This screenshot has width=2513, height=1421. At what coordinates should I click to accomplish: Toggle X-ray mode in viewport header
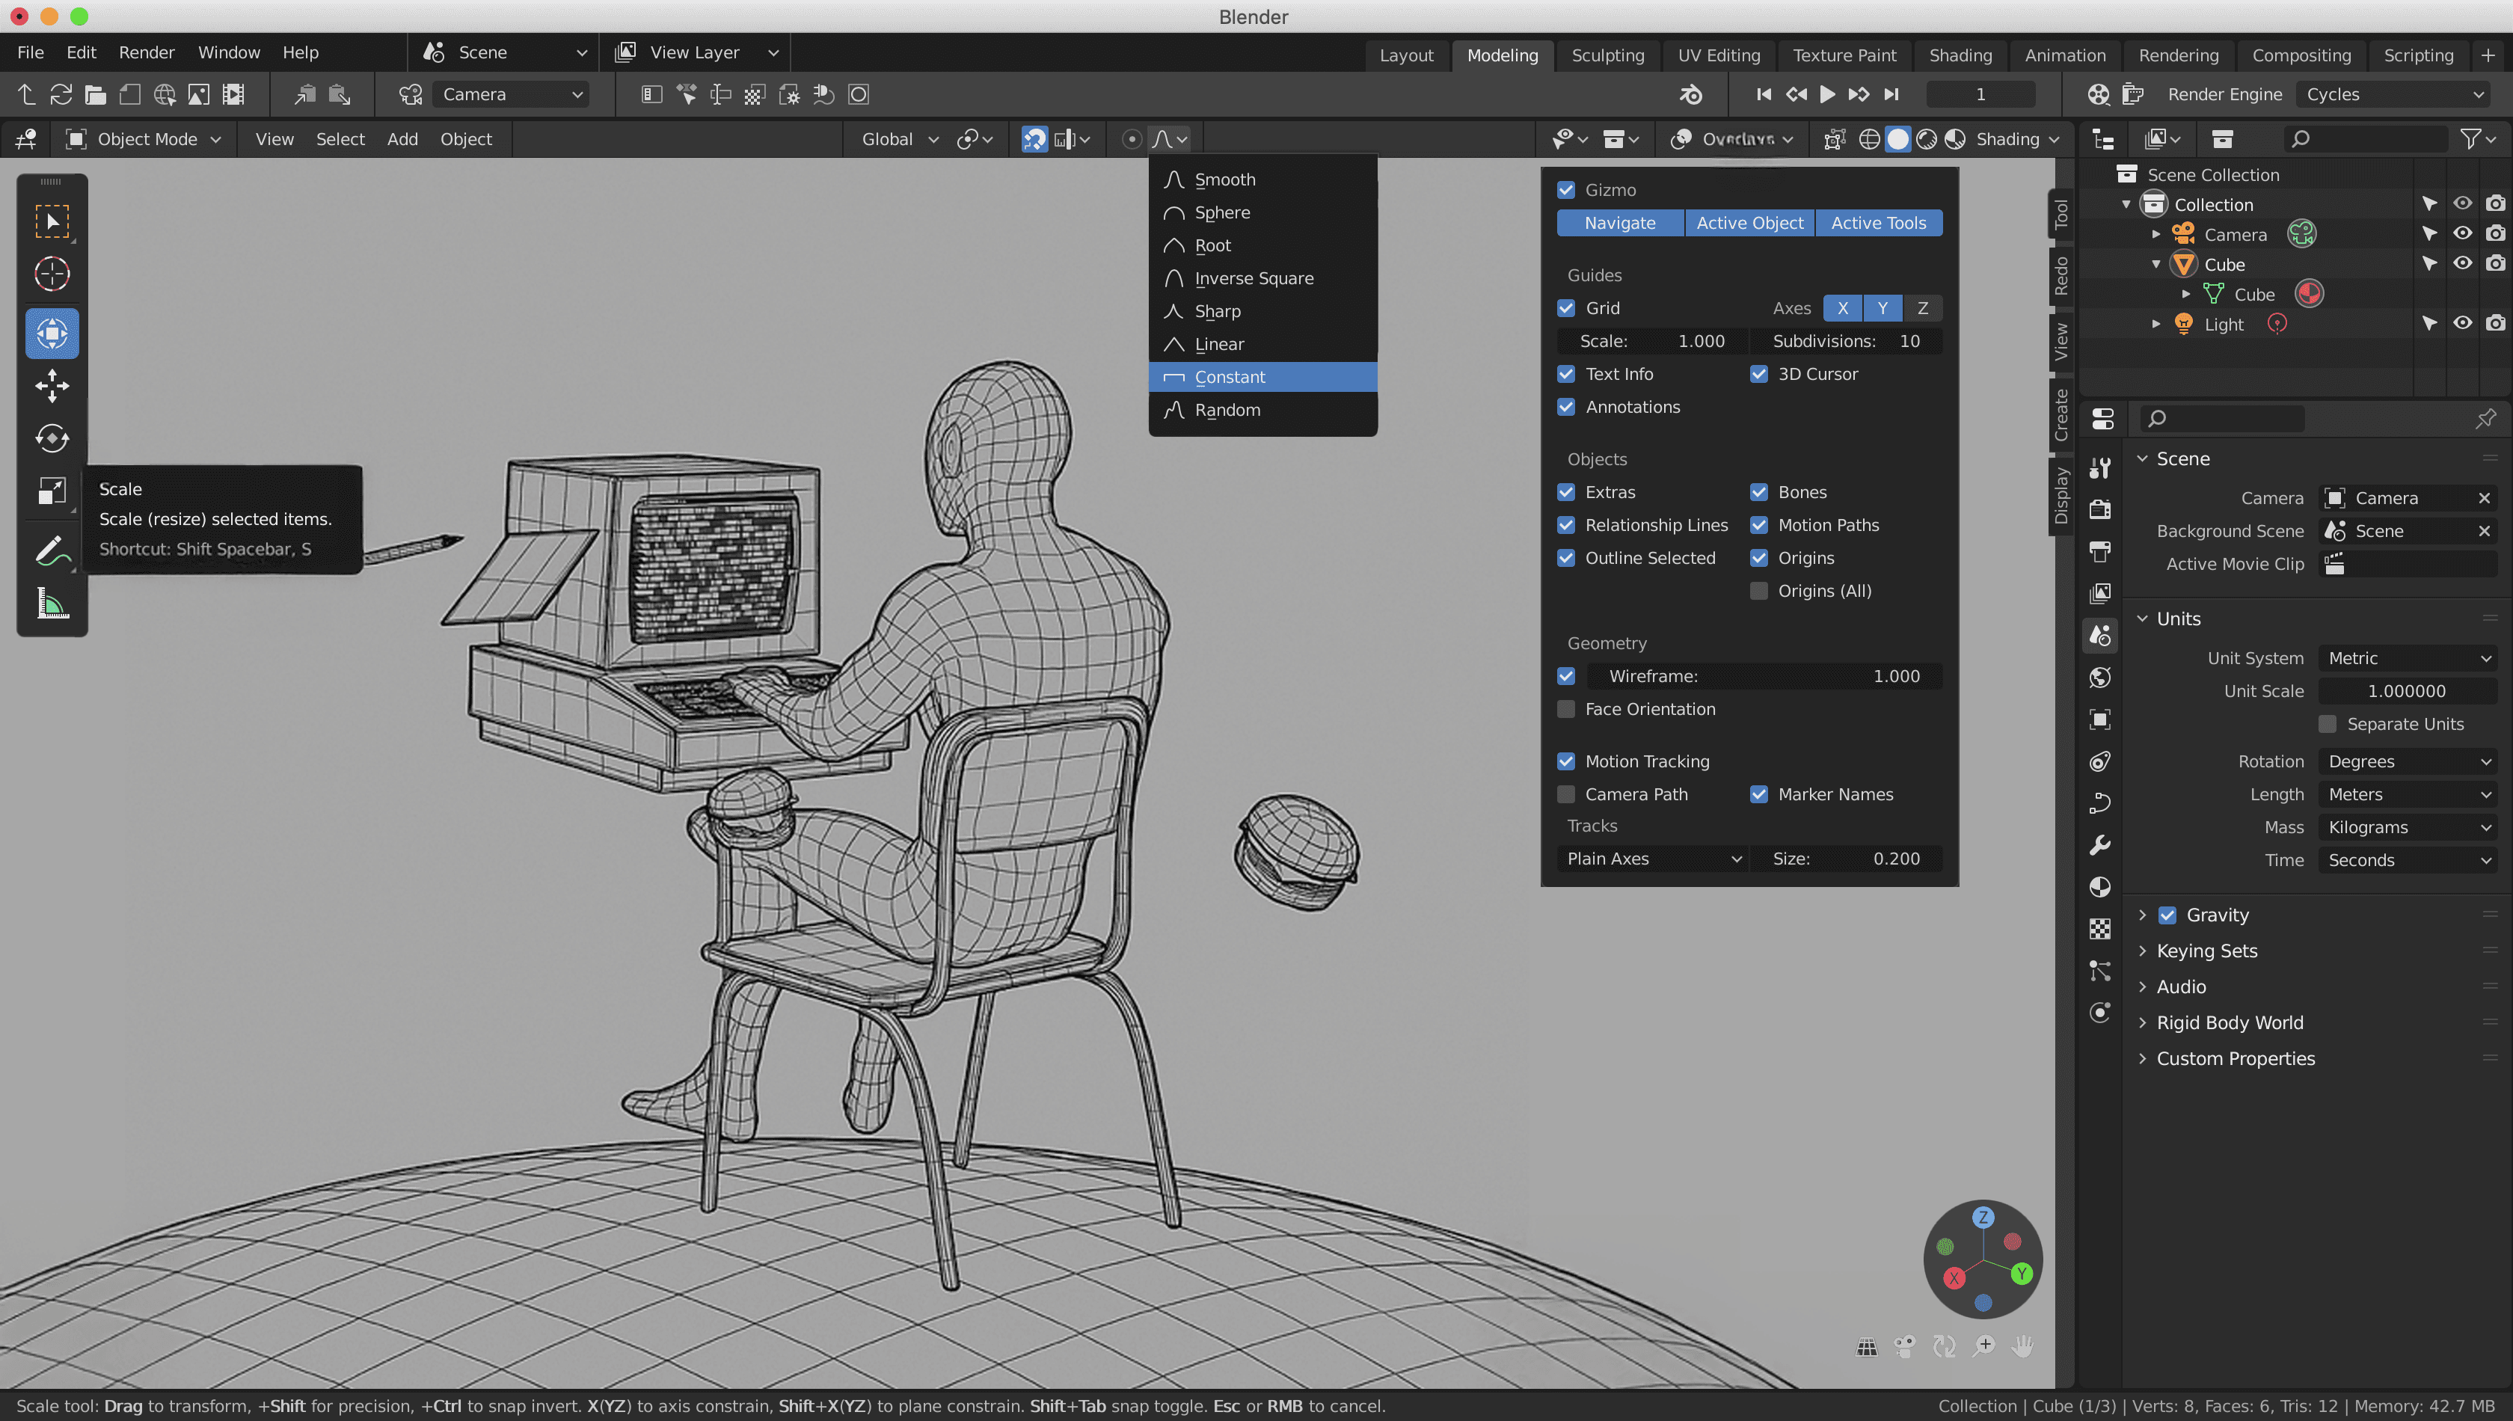[x=1834, y=140]
